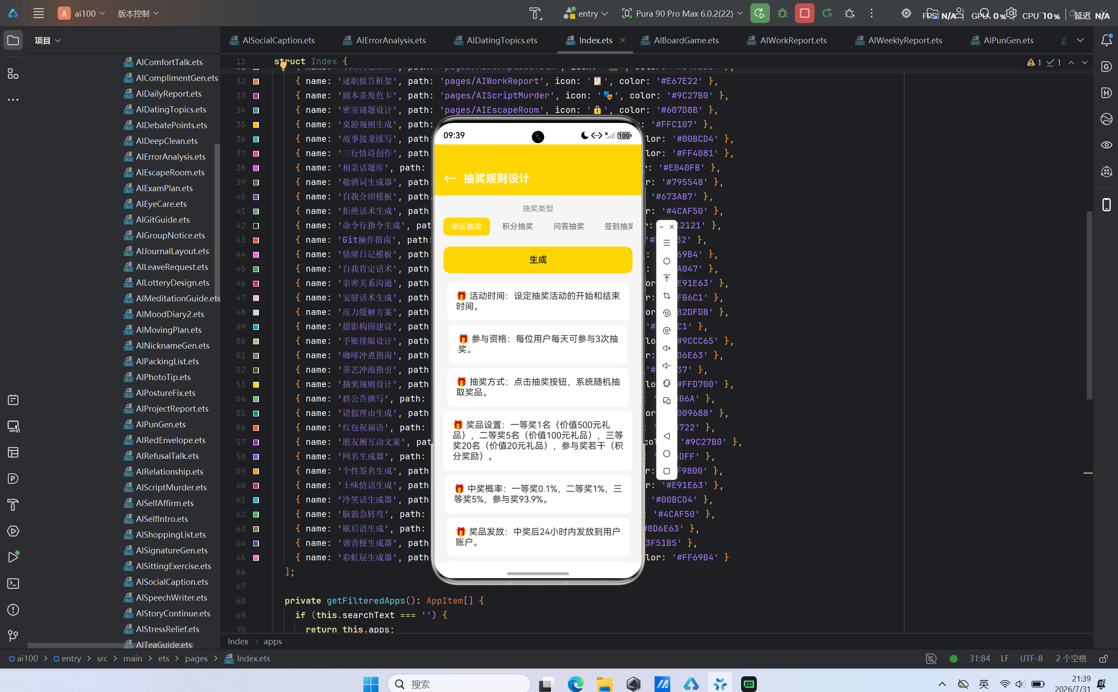Open the Git branch tool window icon
The image size is (1118, 692).
(13, 636)
